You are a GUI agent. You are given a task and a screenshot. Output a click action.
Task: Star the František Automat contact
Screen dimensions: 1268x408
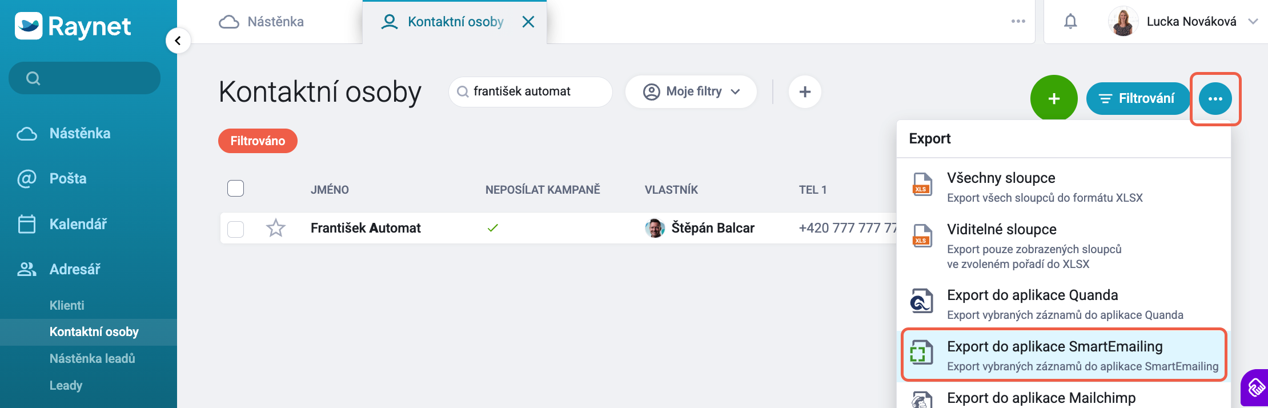pos(276,228)
